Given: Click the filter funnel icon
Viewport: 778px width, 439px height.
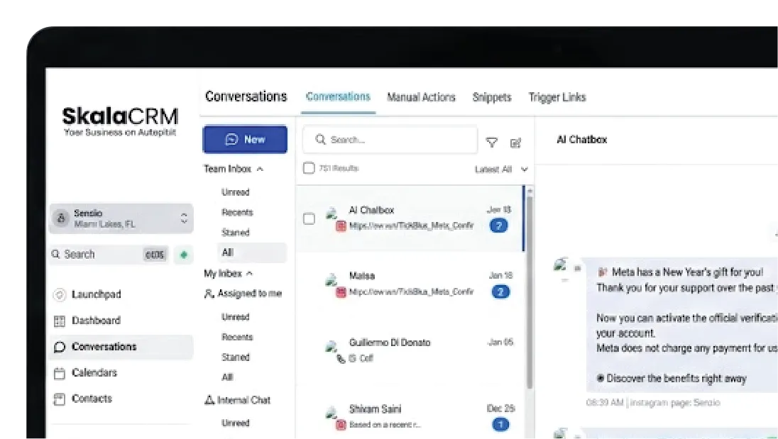Looking at the screenshot, I should tap(492, 143).
